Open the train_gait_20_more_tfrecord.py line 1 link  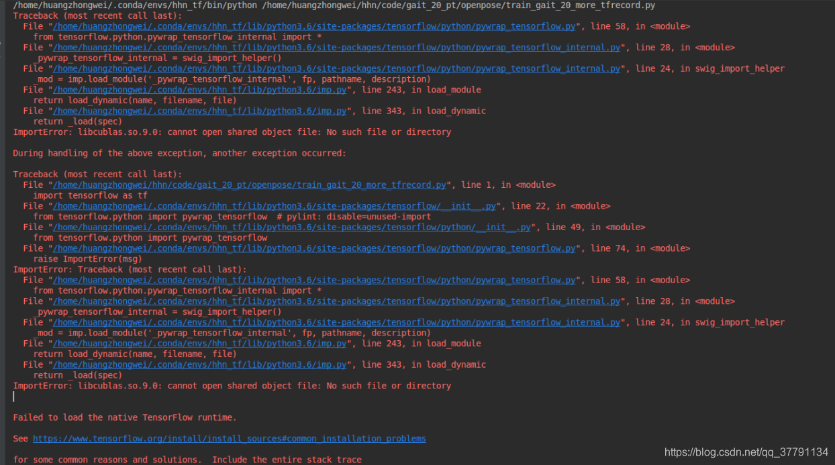250,185
